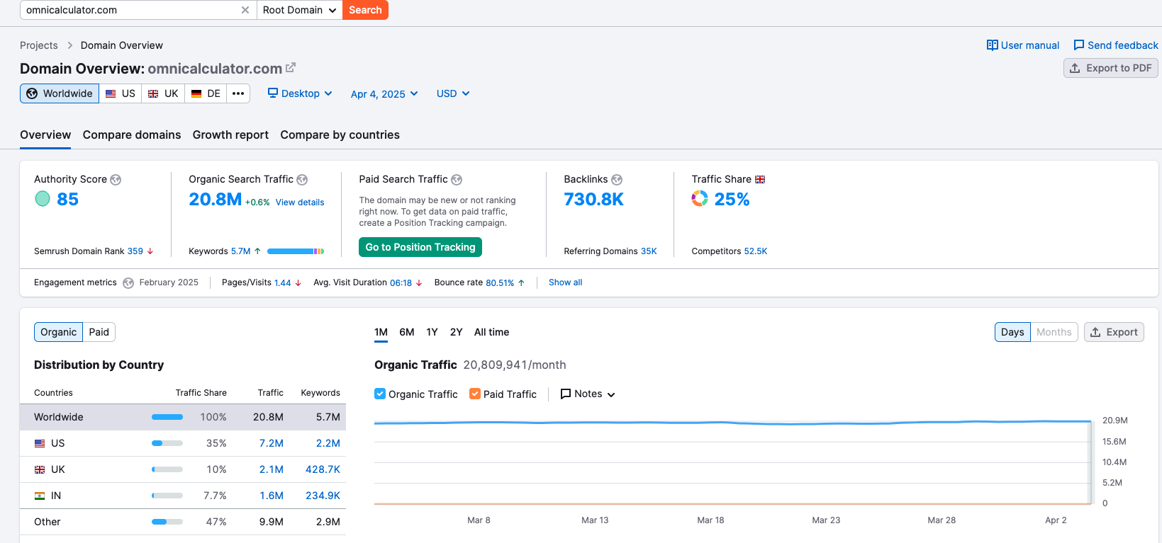
Task: Click the Notes comment icon
Action: click(566, 394)
